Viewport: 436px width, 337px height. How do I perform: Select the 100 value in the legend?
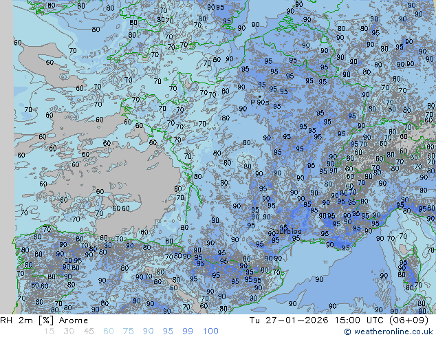click(x=210, y=331)
